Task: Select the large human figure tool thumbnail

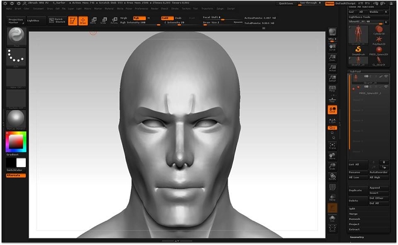Action: click(x=358, y=35)
